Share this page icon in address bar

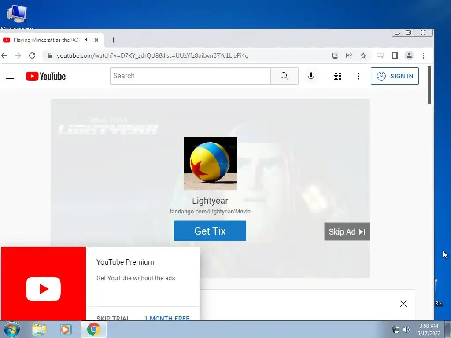[x=349, y=55]
